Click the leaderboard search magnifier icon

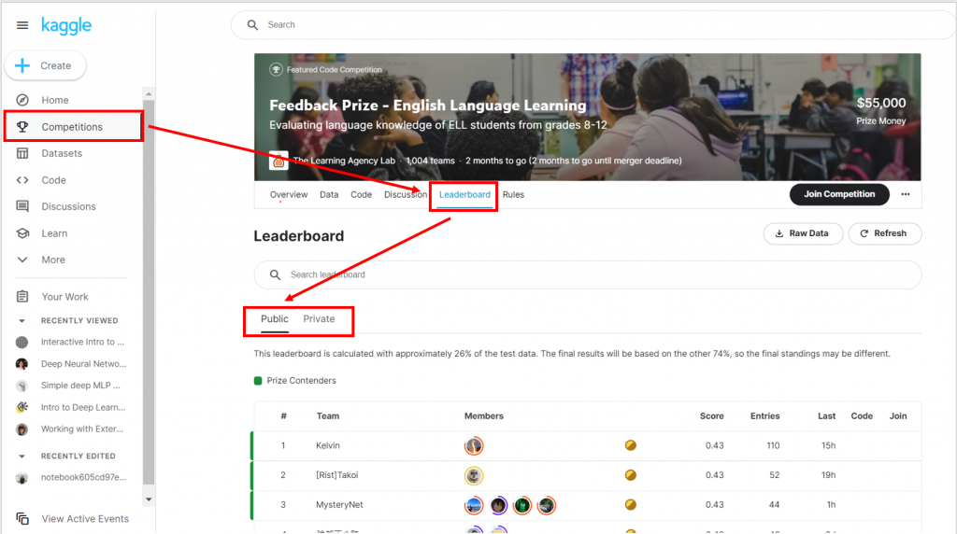pyautogui.click(x=276, y=274)
